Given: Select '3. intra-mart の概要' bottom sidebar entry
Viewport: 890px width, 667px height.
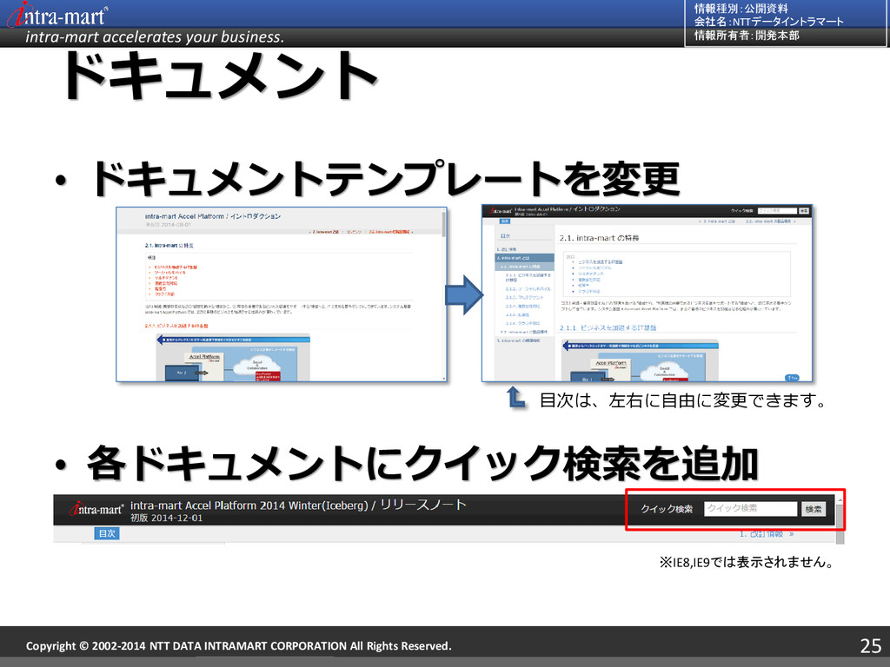Looking at the screenshot, I should pyautogui.click(x=518, y=340).
